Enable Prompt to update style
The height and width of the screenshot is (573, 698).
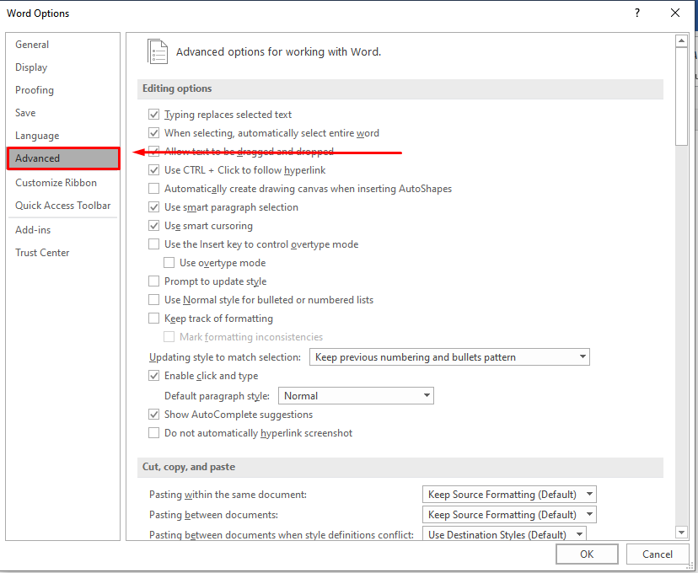tap(154, 281)
